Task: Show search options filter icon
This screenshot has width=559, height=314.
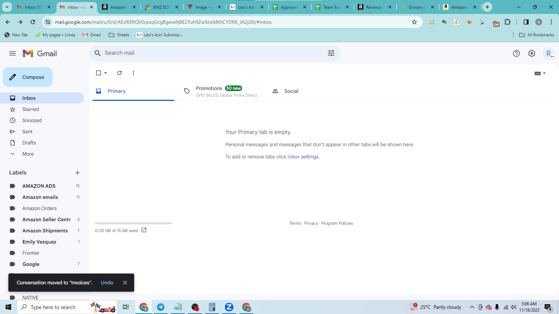Action: pyautogui.click(x=331, y=53)
